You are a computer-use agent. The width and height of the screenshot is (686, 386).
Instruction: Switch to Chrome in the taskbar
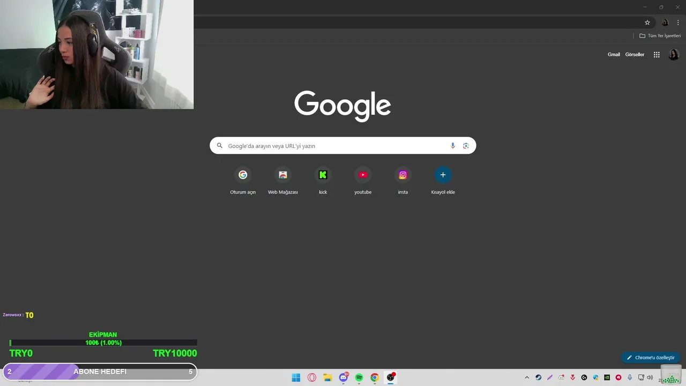tap(375, 377)
